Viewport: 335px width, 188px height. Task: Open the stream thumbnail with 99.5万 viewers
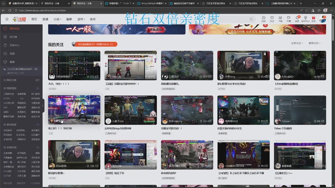click(243, 110)
